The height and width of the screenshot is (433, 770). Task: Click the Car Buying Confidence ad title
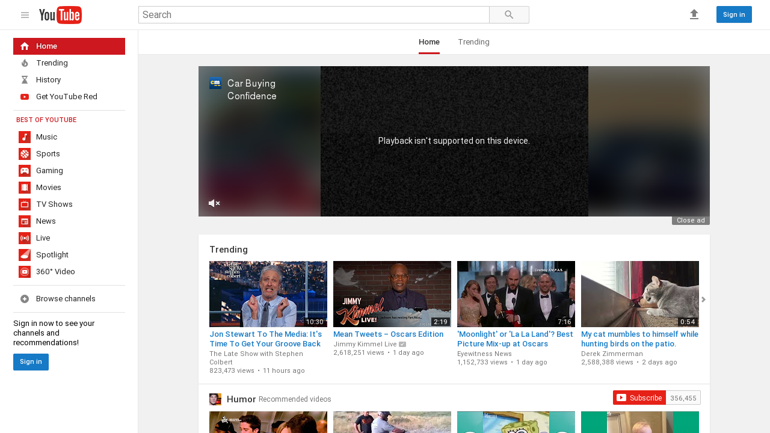tap(252, 90)
